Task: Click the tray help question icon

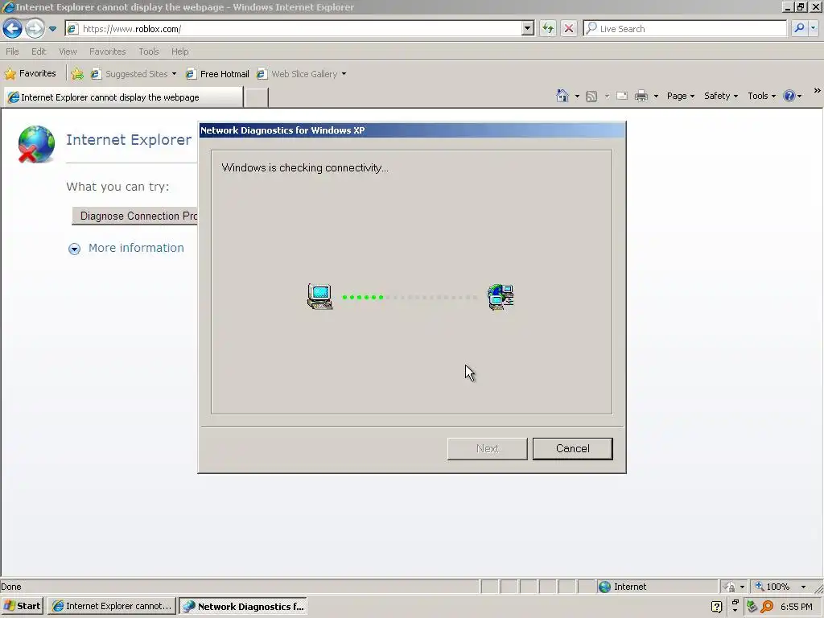Action: [716, 607]
